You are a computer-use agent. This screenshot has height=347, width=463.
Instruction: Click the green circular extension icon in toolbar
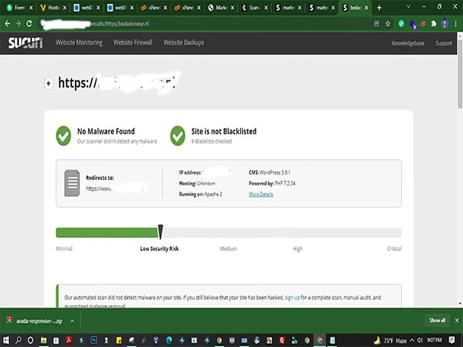tap(401, 24)
